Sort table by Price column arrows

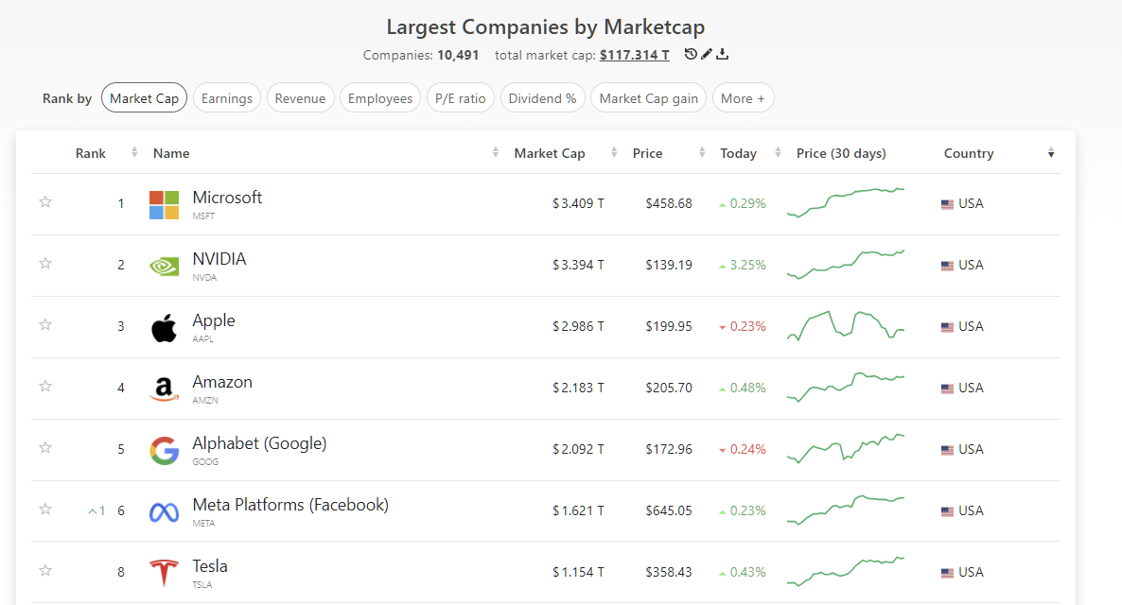[701, 152]
